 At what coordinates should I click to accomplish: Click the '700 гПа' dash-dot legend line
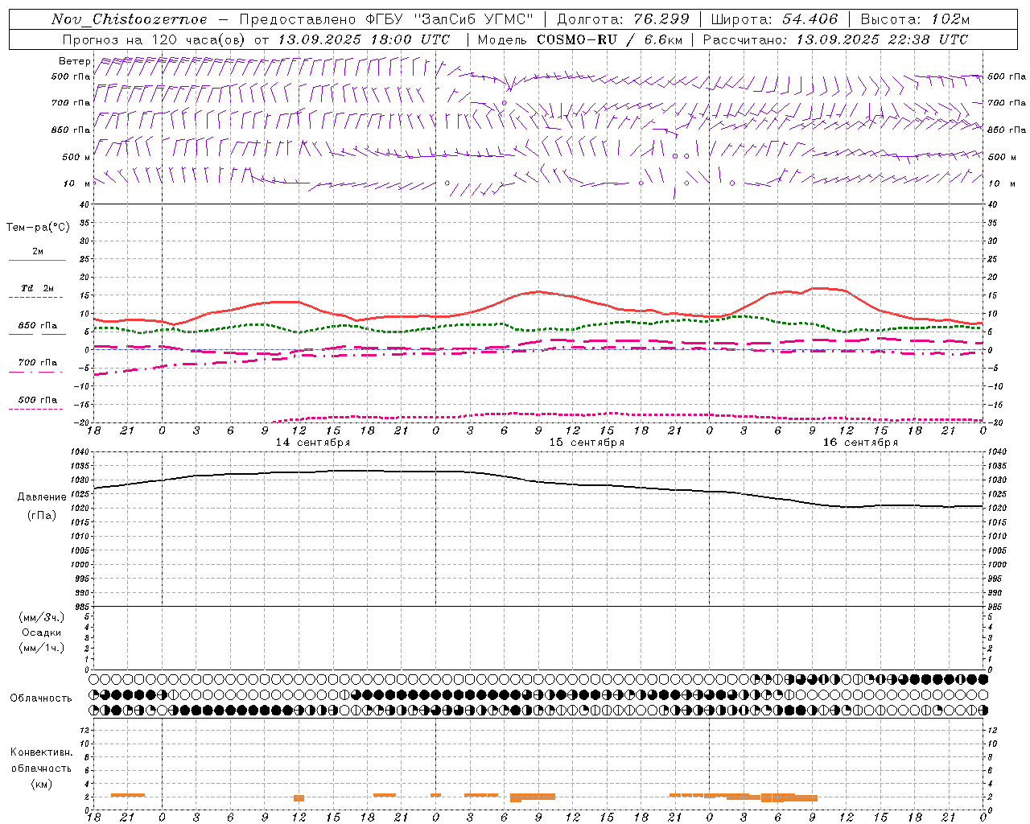pyautogui.click(x=35, y=372)
